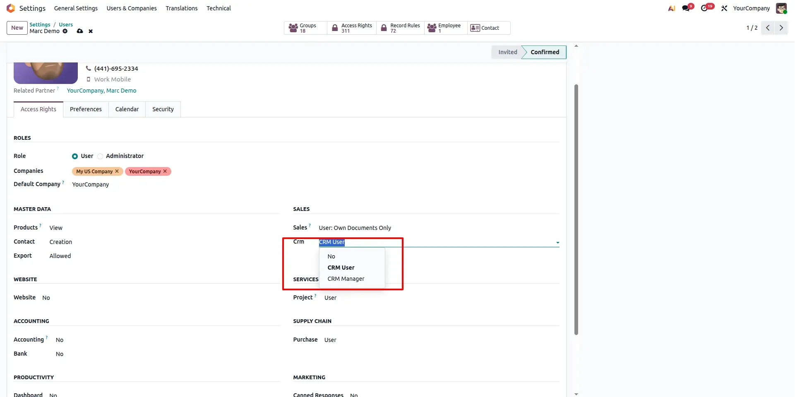Image resolution: width=795 pixels, height=397 pixels.
Task: Choose CRM User in the Crm dropdown
Action: (x=352, y=268)
